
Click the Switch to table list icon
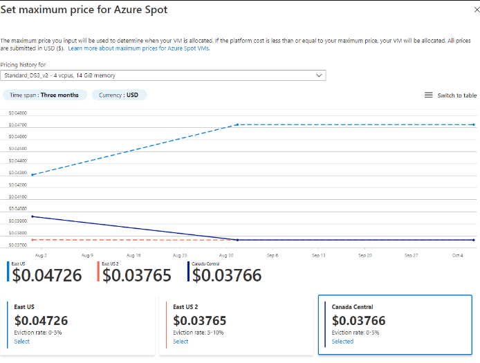coord(428,95)
